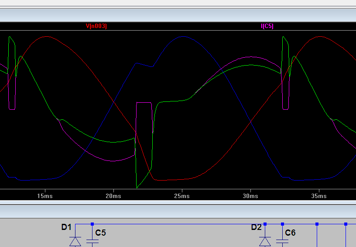The image size is (356, 247).
Task: Click the C6 component label
Action: pos(291,233)
